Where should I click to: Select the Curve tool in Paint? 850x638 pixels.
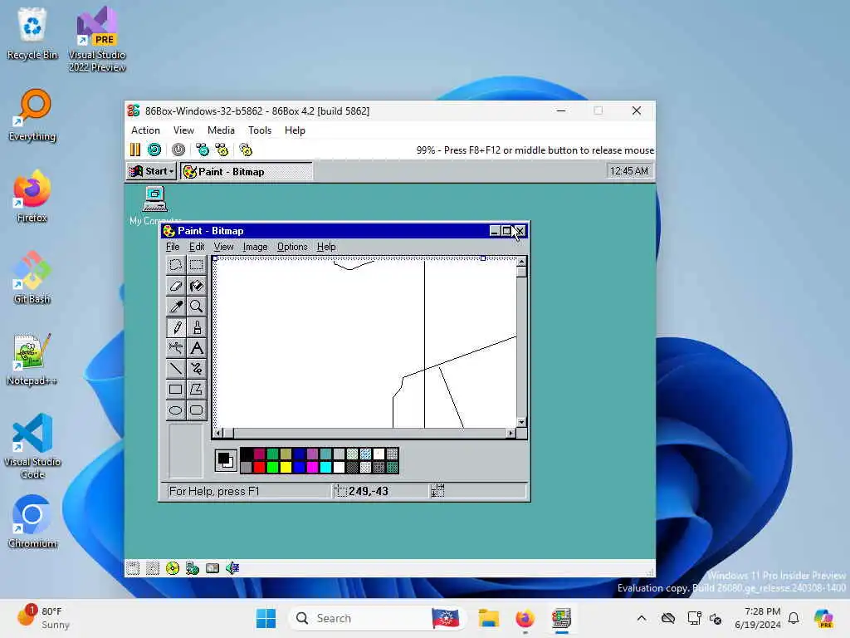(196, 368)
